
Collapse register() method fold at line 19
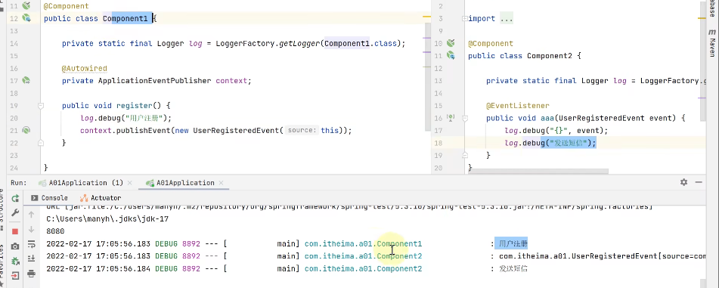point(41,106)
